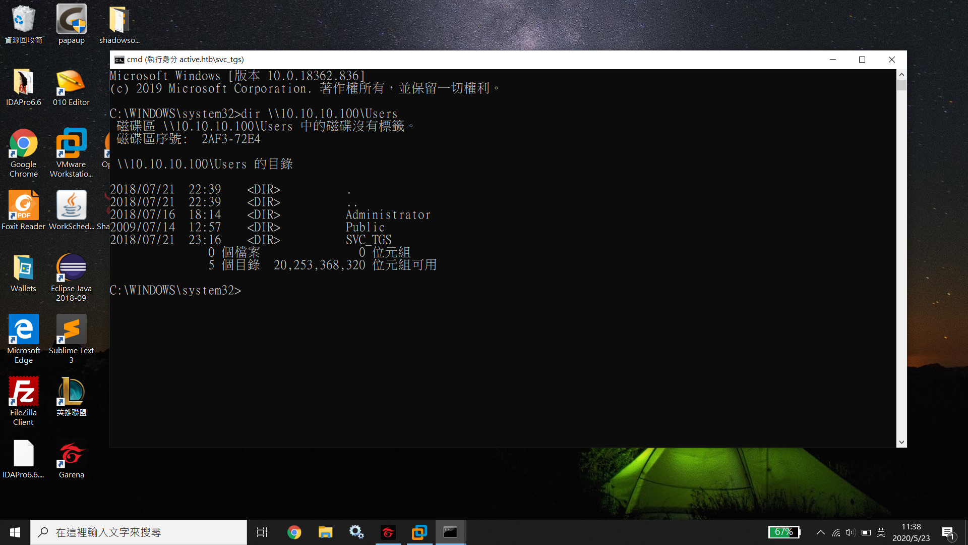This screenshot has height=545, width=968.
Task: Open the Action Center notifications
Action: (x=948, y=532)
